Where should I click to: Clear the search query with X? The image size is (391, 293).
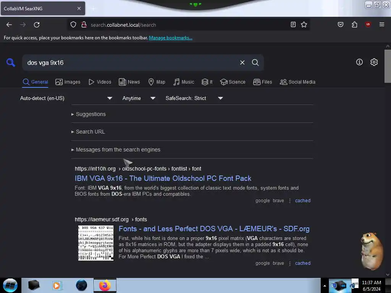[242, 63]
